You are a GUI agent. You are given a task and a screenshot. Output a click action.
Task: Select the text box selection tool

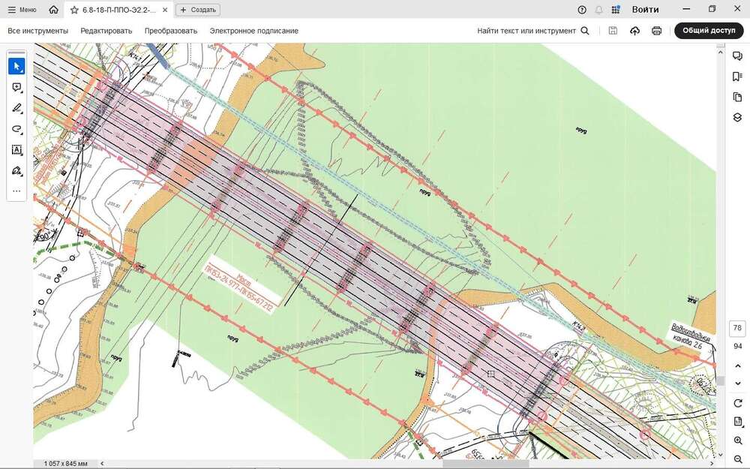coord(16,150)
